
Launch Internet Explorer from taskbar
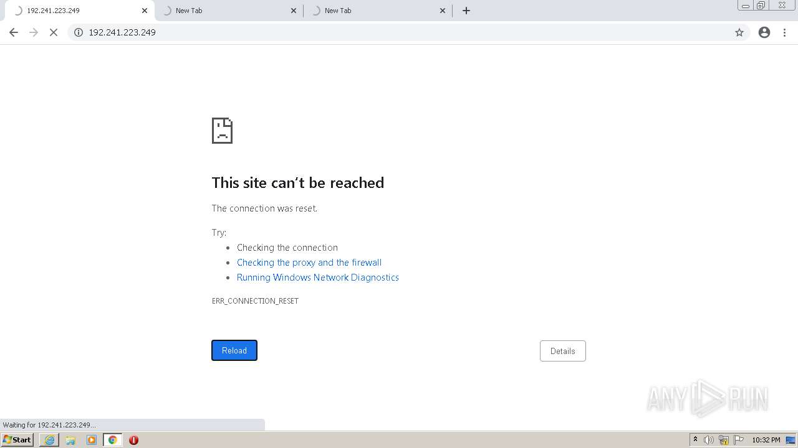(49, 440)
